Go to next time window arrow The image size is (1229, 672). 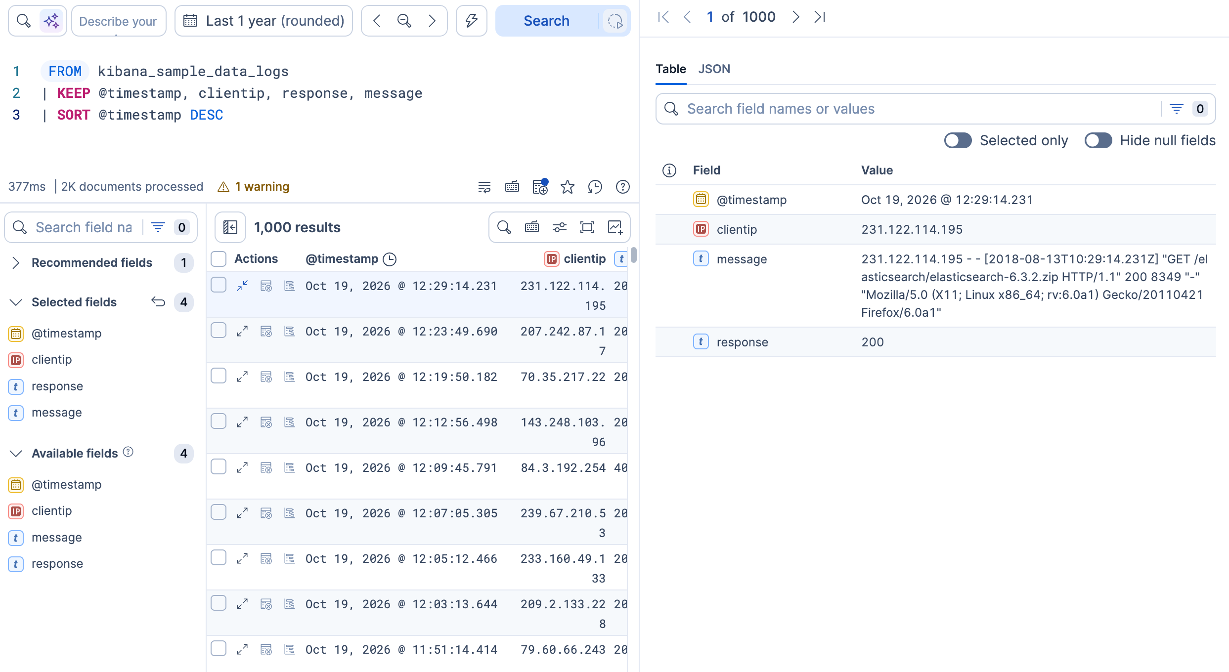point(432,21)
